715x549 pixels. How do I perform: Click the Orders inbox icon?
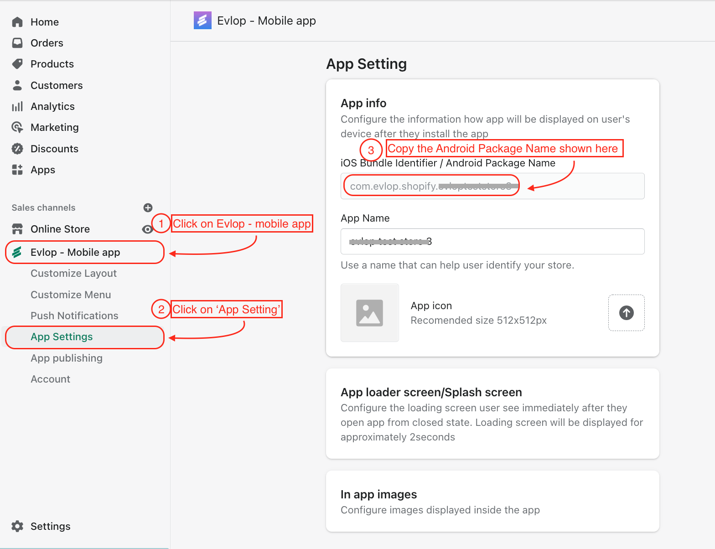point(17,43)
